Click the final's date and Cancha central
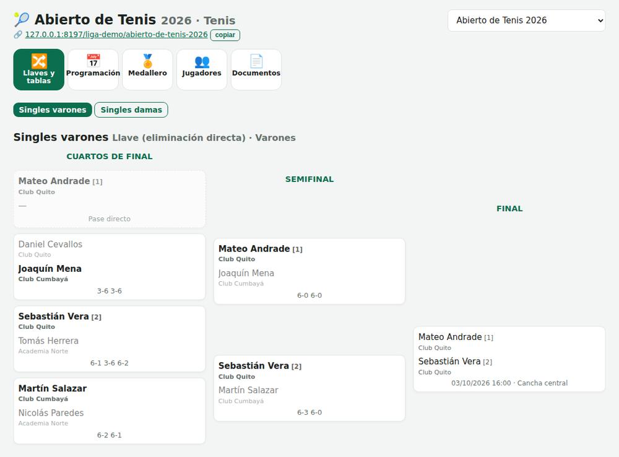619x457 pixels. coord(509,383)
